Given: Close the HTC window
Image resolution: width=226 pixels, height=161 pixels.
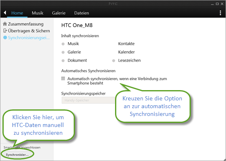Looking at the screenshot, I should tap(222, 4).
